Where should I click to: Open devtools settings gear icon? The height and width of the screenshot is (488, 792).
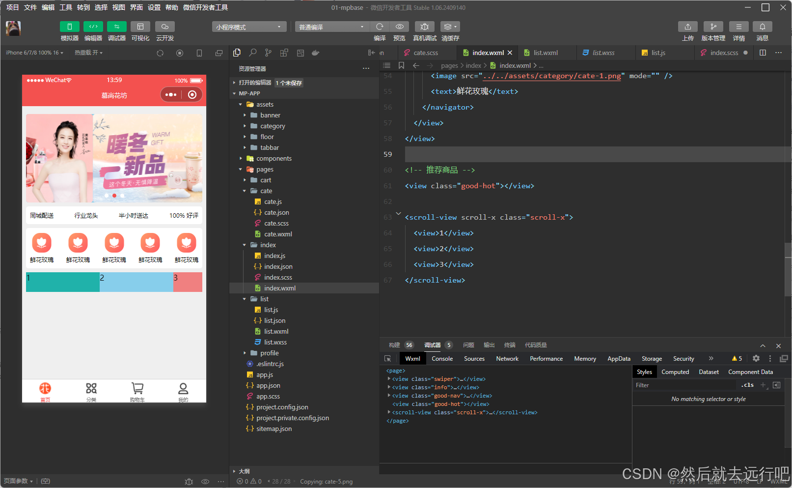point(756,359)
